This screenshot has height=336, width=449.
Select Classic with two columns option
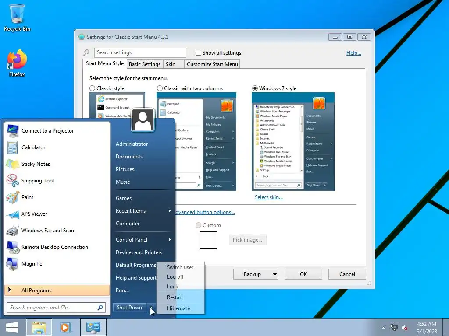pos(160,88)
